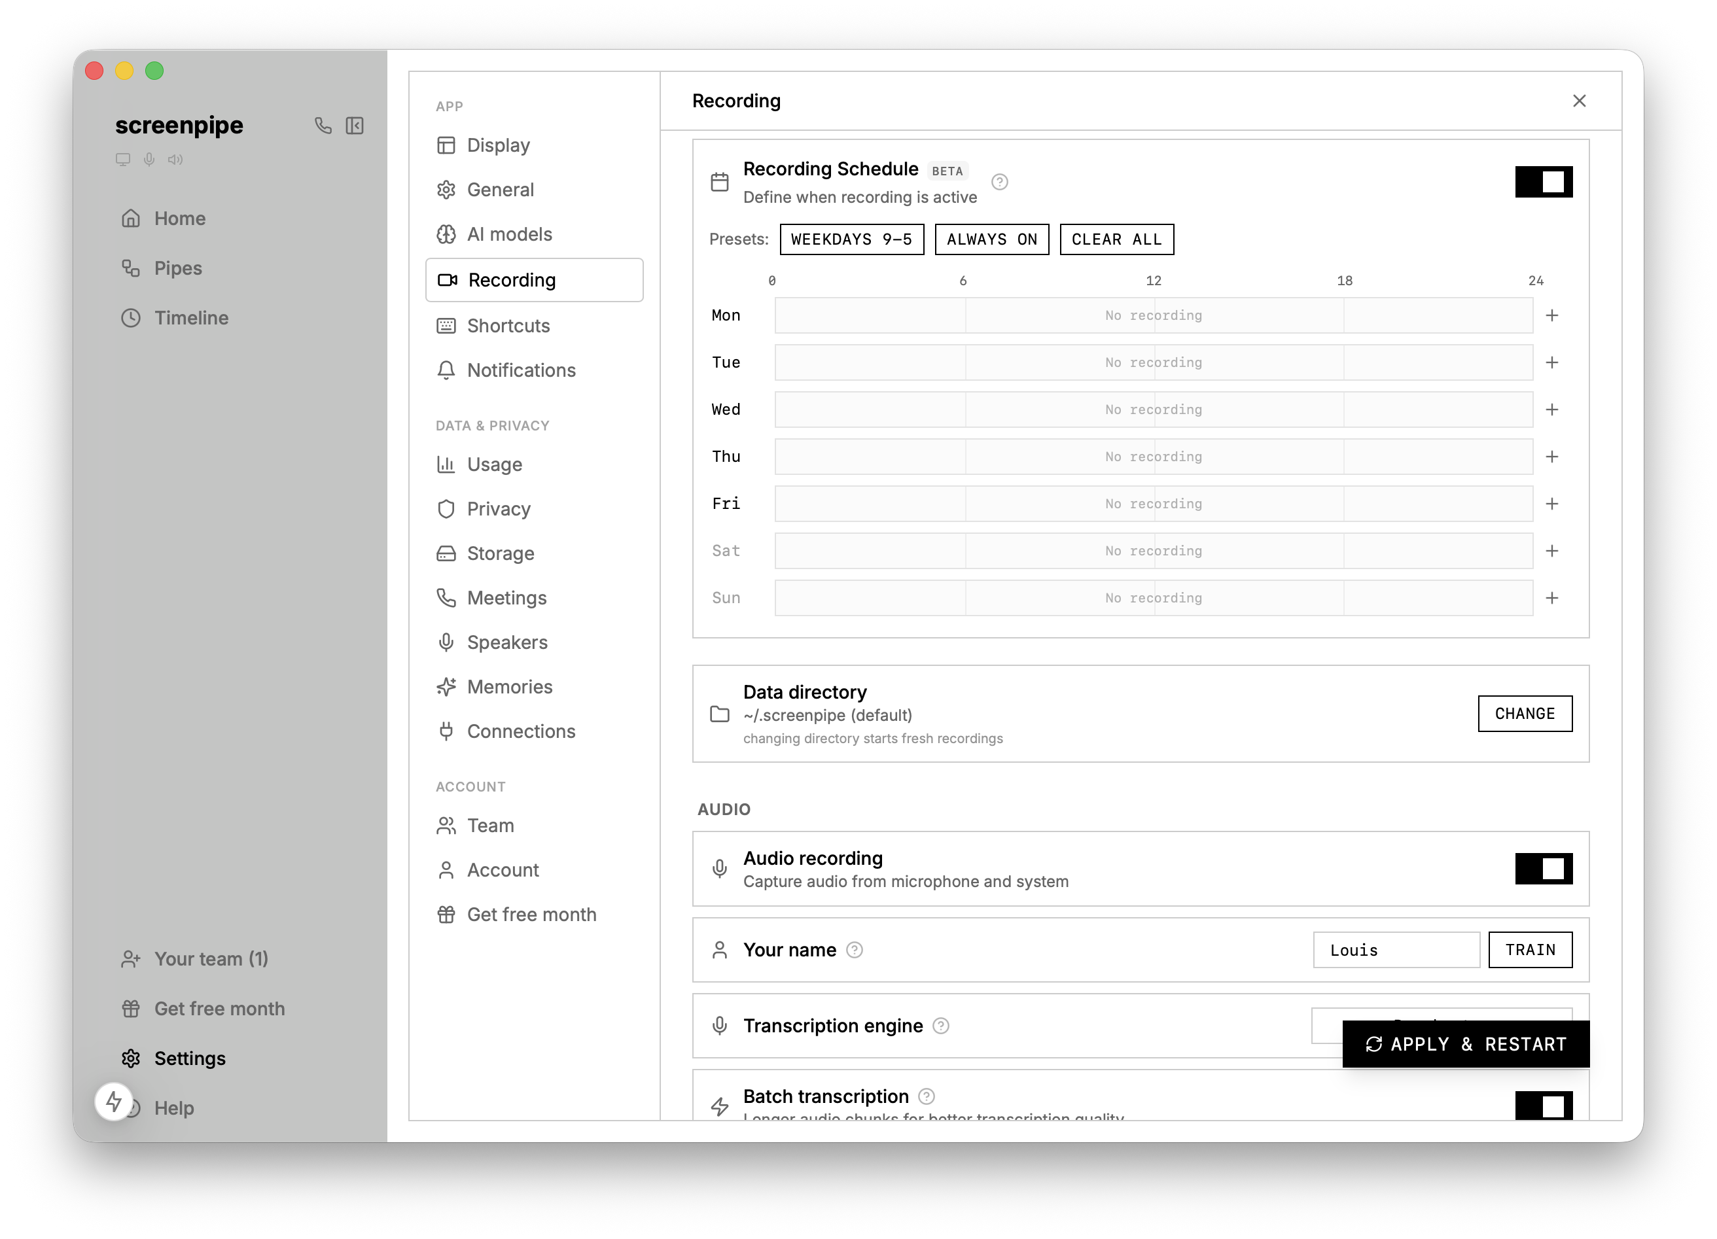The width and height of the screenshot is (1717, 1239).
Task: Collapse sidebar using the panel toggle icon
Action: [354, 126]
